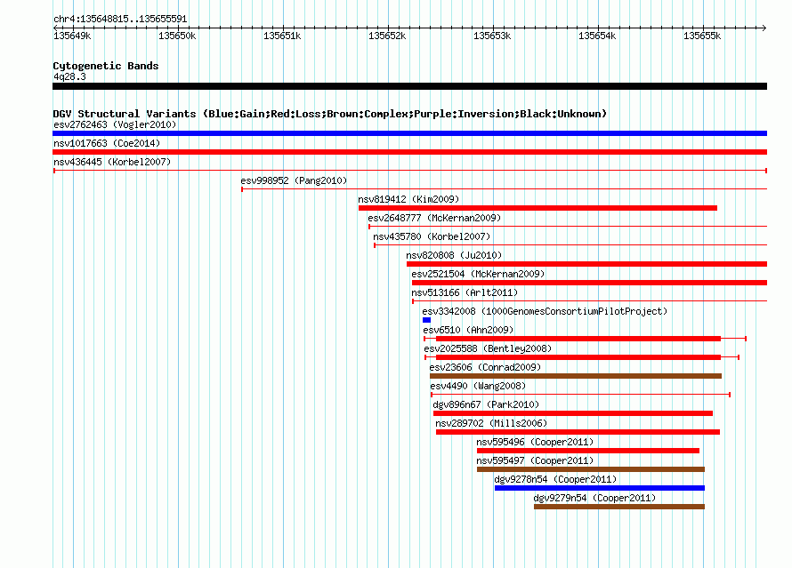Open esv4490 (Wang2008) variant label
Image resolution: width=792 pixels, height=568 pixels.
(x=478, y=386)
